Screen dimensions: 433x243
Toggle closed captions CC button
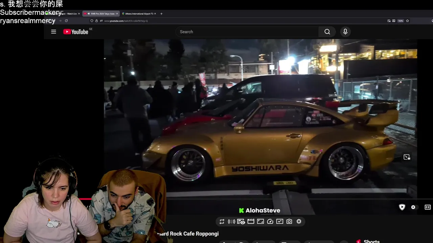(x=428, y=207)
